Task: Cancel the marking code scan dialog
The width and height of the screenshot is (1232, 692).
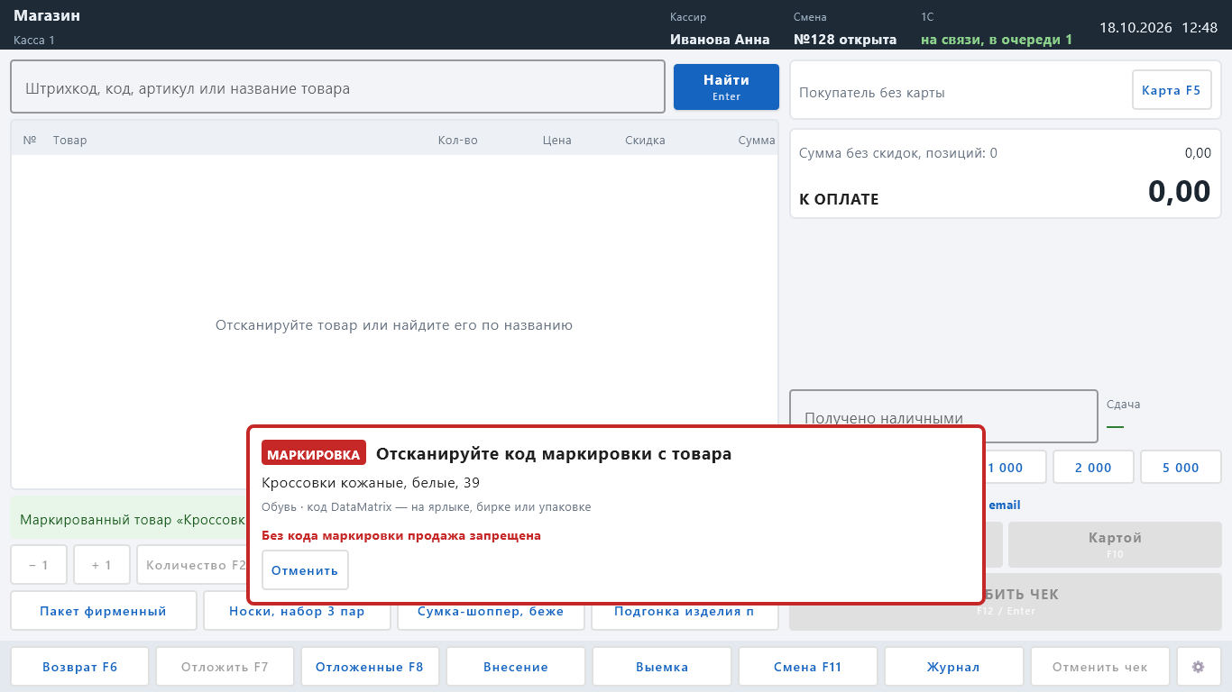Action: (x=305, y=570)
